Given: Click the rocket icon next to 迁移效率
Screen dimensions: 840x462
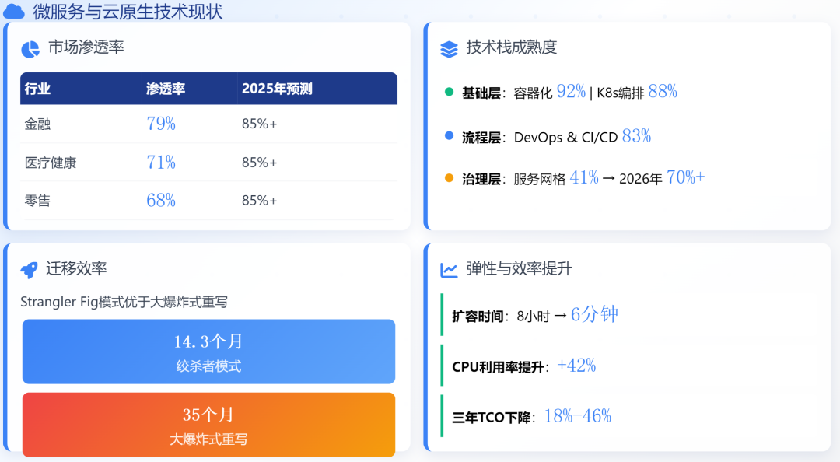Looking at the screenshot, I should 29,270.
